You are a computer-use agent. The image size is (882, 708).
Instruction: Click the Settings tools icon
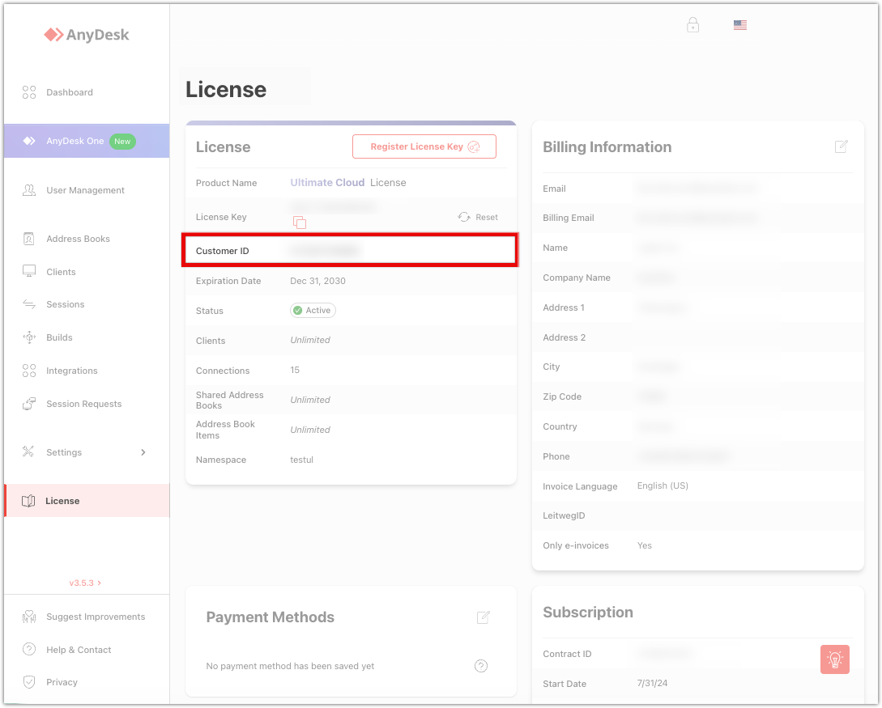[x=28, y=452]
